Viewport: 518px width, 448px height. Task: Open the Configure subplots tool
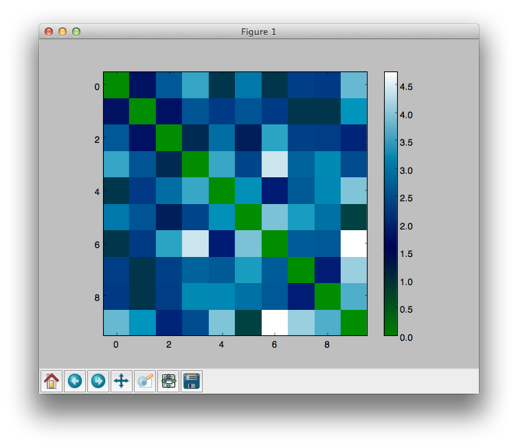168,381
